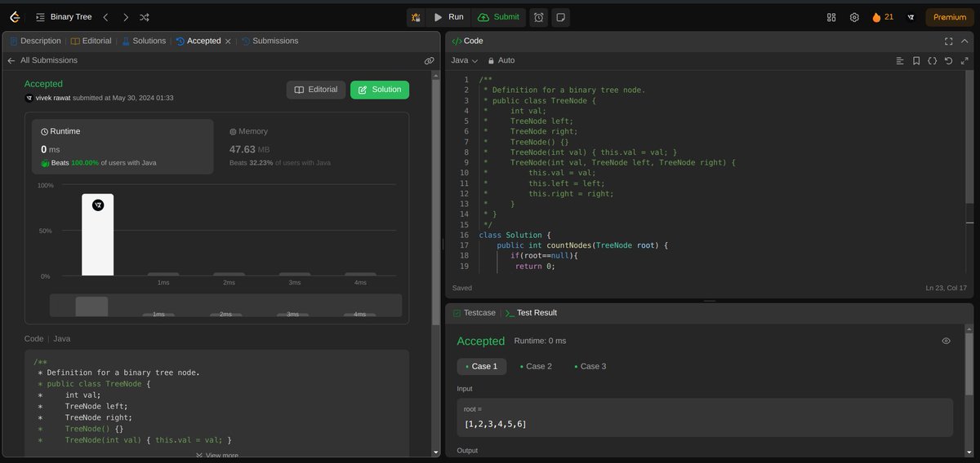Select Case 1
This screenshot has width=980, height=463.
point(483,366)
